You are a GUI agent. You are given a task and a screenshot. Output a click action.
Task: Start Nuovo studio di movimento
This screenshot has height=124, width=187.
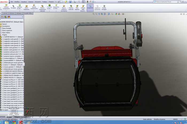(x=64, y=8)
